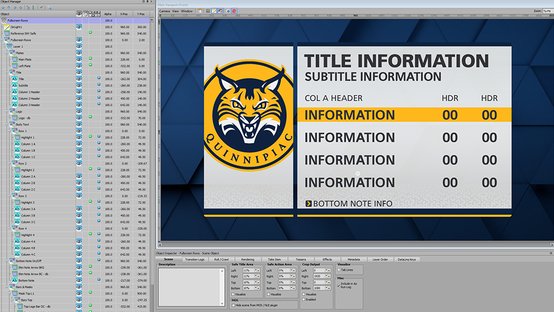Image resolution: width=554 pixels, height=312 pixels.
Task: Switch to the Roll / Crawl tab
Action: coord(221,259)
